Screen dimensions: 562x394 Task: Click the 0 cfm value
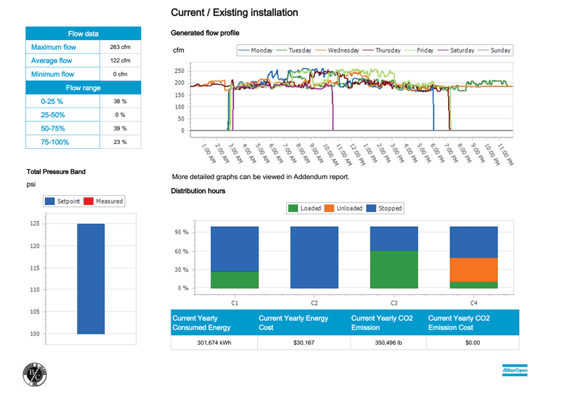[x=120, y=74]
